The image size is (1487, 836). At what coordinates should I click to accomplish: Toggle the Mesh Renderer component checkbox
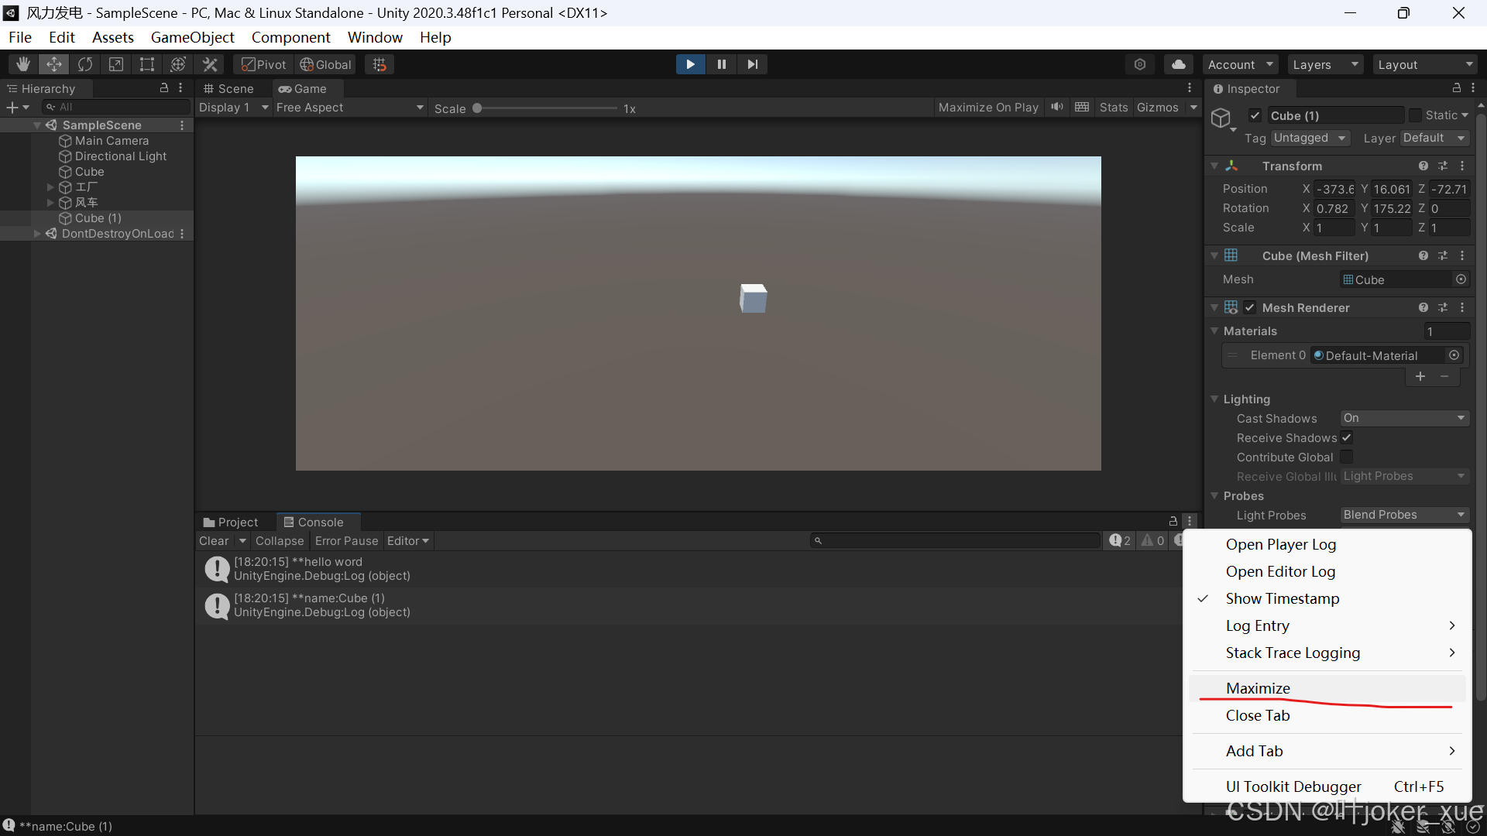pyautogui.click(x=1249, y=307)
